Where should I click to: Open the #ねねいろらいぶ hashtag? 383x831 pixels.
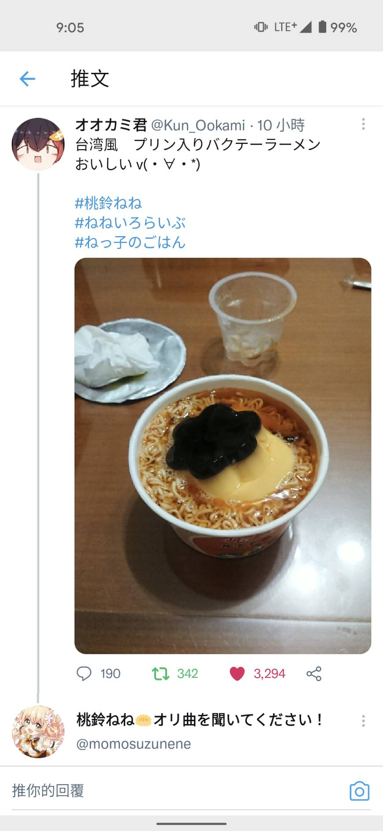click(130, 222)
